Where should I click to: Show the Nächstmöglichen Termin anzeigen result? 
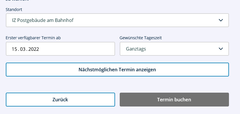pos(117,70)
